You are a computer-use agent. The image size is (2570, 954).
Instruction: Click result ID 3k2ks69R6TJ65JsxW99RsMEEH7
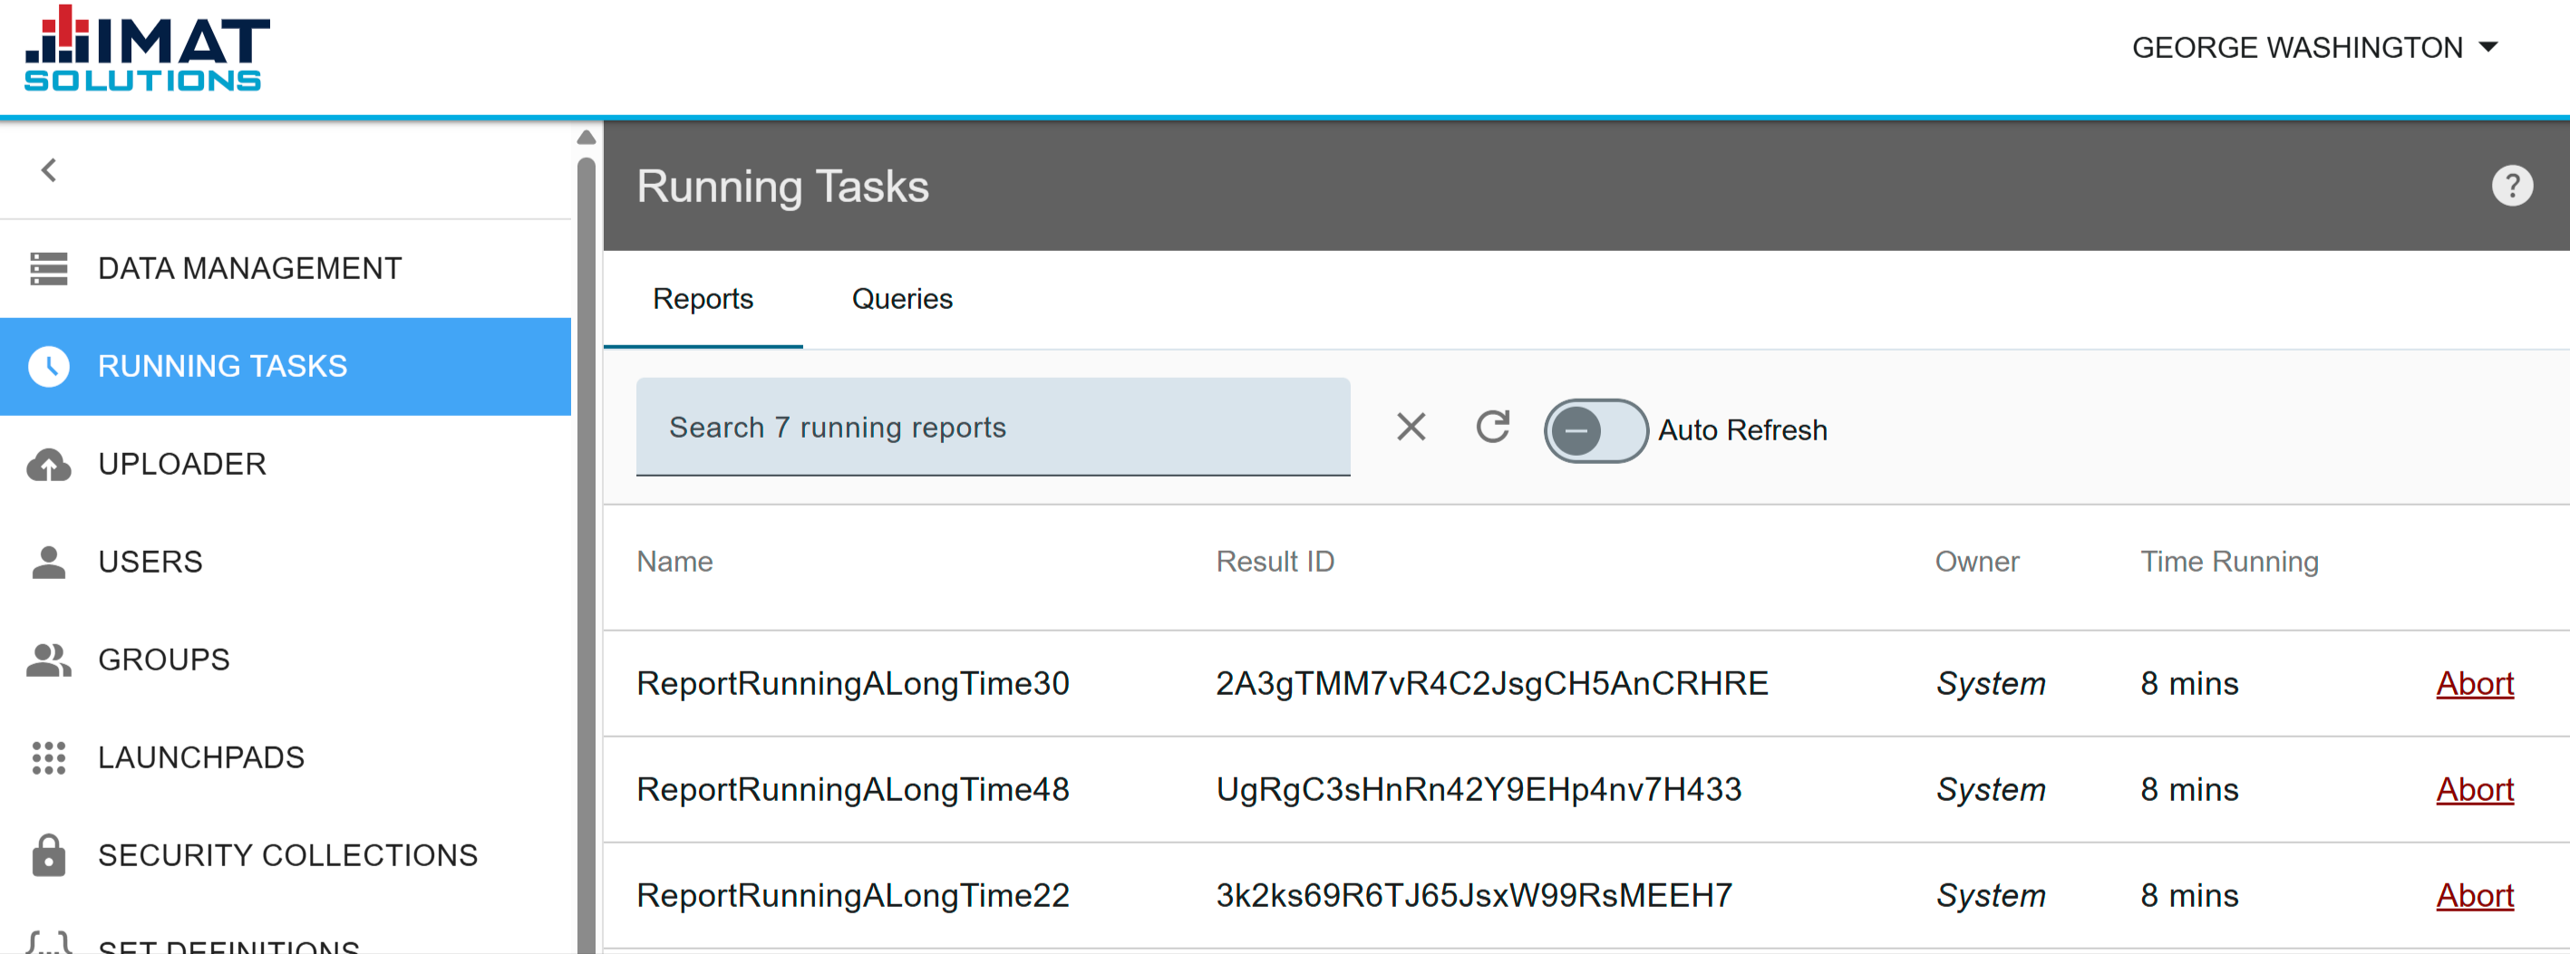1474,895
